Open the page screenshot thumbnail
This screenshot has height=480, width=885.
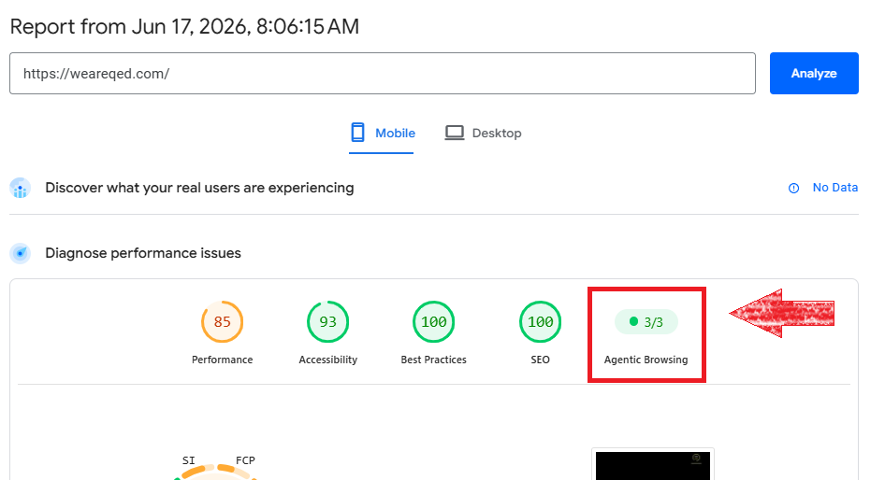pos(653,465)
